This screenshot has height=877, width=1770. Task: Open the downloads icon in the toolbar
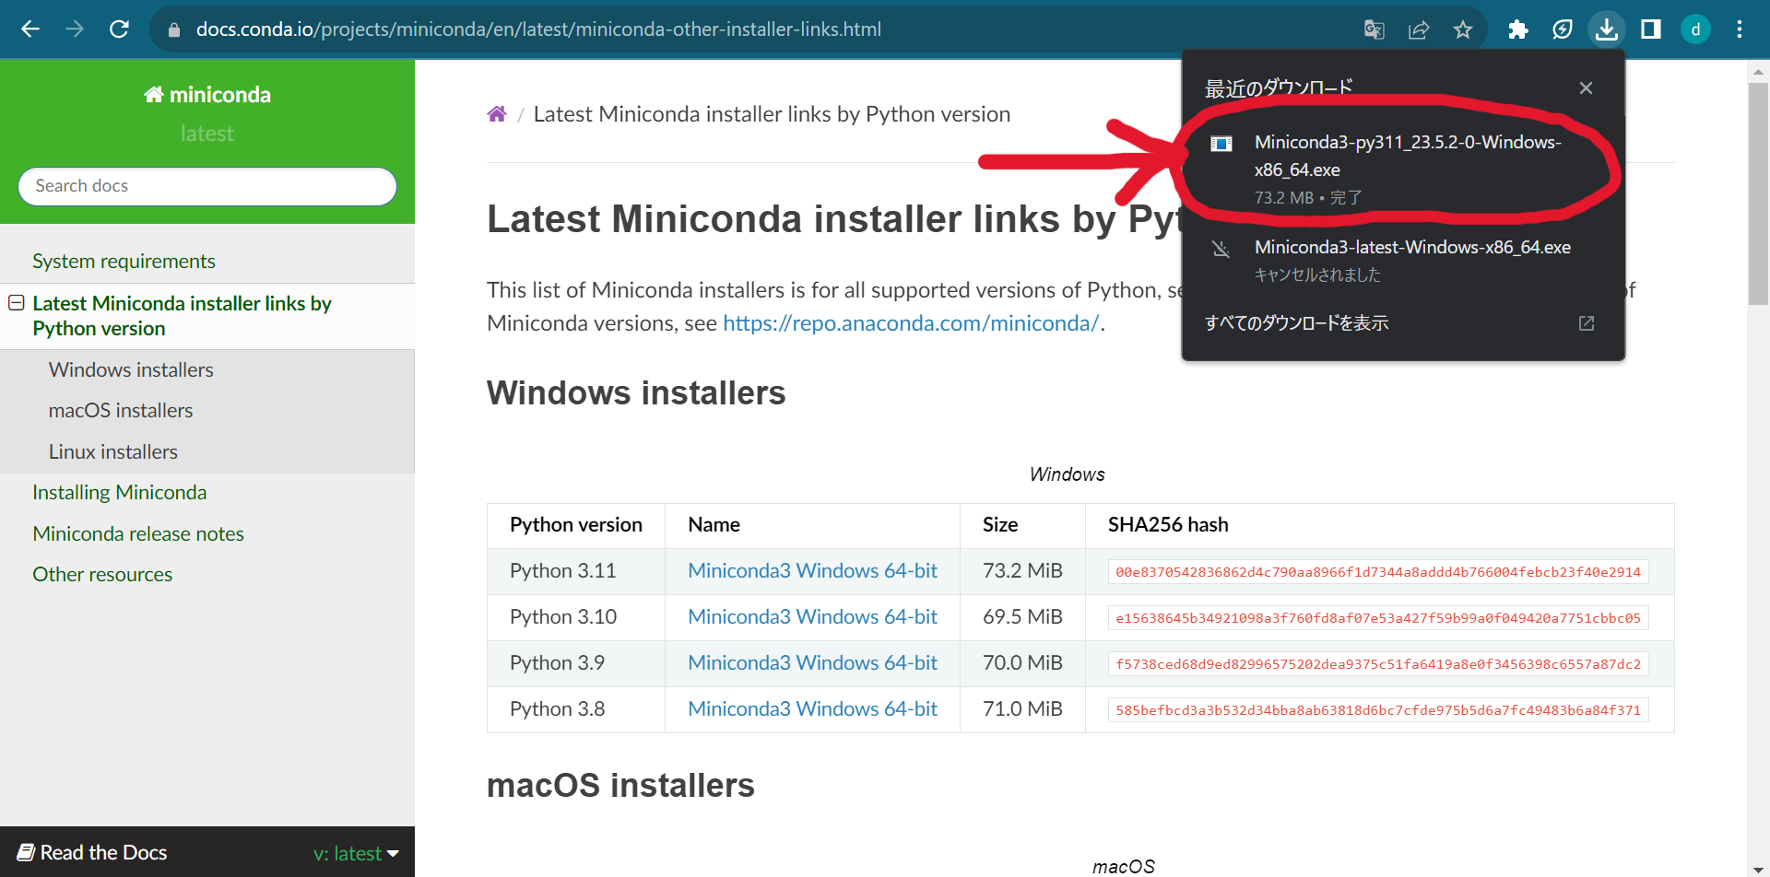coord(1606,29)
